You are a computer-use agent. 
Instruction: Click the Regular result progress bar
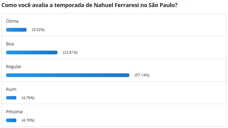(x=68, y=75)
